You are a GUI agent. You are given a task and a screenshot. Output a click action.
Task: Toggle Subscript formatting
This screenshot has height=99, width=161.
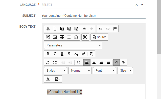coord(76,54)
